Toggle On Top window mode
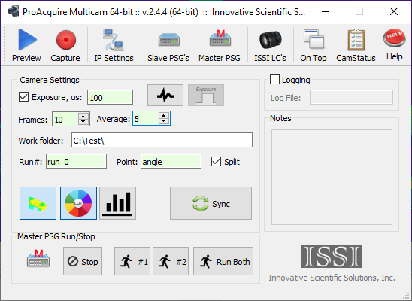This screenshot has height=301, width=412. point(314,45)
